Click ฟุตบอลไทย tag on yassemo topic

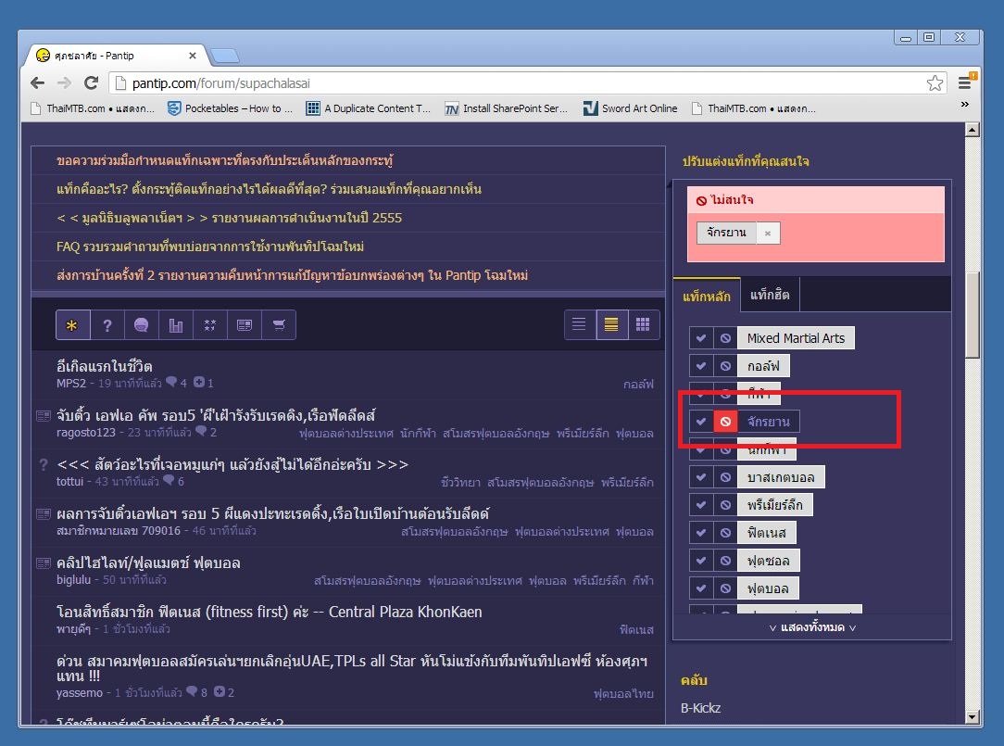click(x=623, y=693)
